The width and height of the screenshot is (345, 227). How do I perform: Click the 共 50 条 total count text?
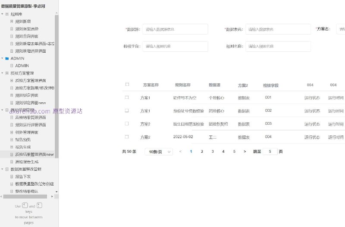coord(129,151)
